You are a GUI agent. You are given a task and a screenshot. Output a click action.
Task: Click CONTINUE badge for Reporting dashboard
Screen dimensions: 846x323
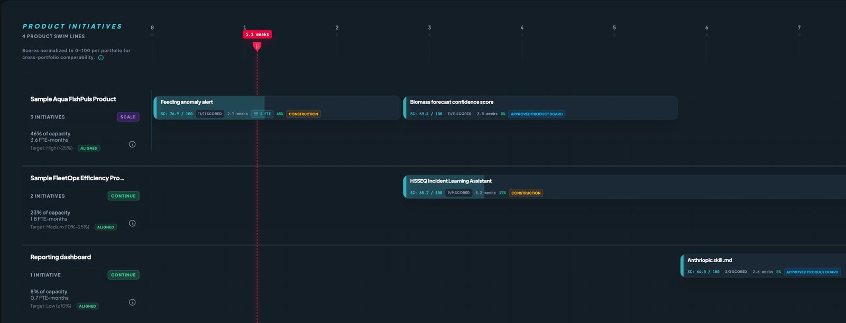point(123,275)
